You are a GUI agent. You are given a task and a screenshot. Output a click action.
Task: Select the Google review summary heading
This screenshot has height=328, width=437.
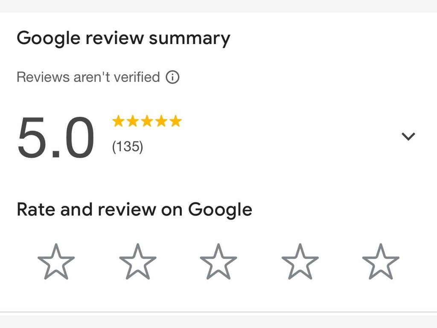(x=123, y=38)
